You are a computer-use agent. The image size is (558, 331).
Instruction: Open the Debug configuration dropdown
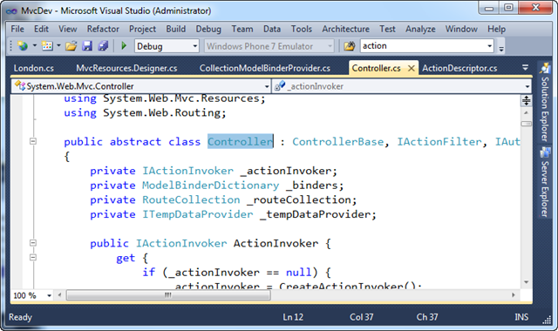167,46
